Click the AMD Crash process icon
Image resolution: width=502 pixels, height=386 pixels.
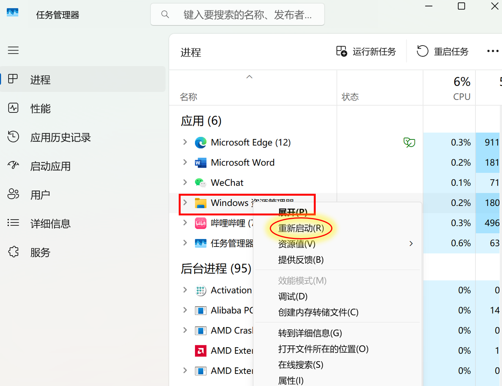[200, 331]
